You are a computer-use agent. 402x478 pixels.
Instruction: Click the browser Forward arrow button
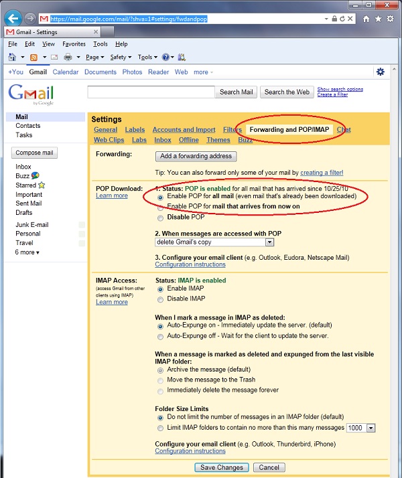[x=30, y=19]
